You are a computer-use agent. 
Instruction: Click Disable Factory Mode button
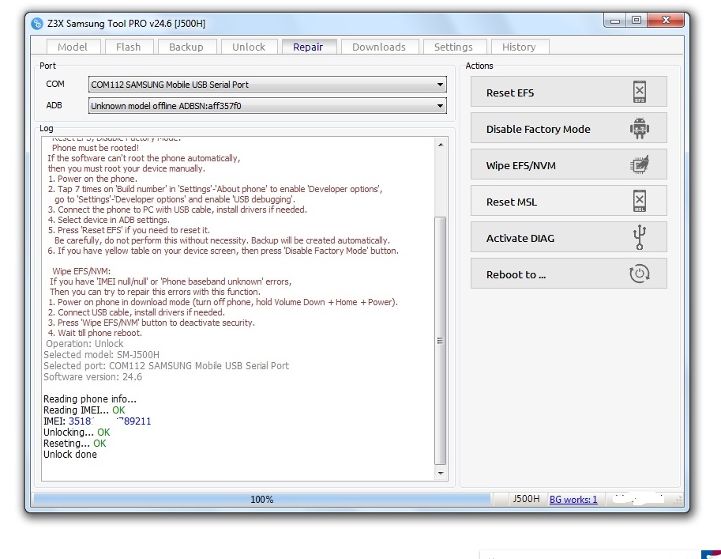569,128
